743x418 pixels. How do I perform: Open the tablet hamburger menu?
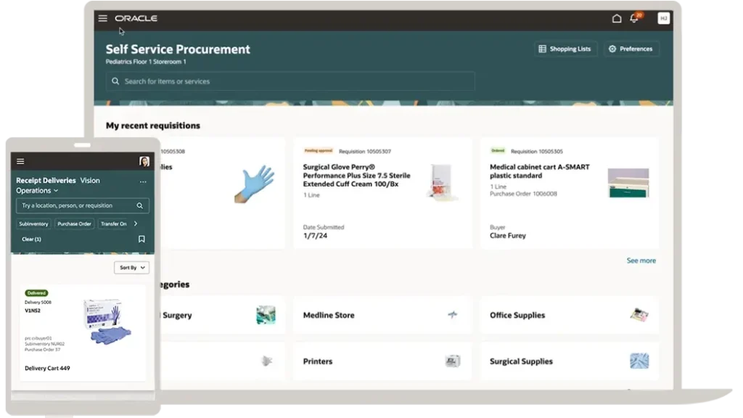tap(20, 161)
